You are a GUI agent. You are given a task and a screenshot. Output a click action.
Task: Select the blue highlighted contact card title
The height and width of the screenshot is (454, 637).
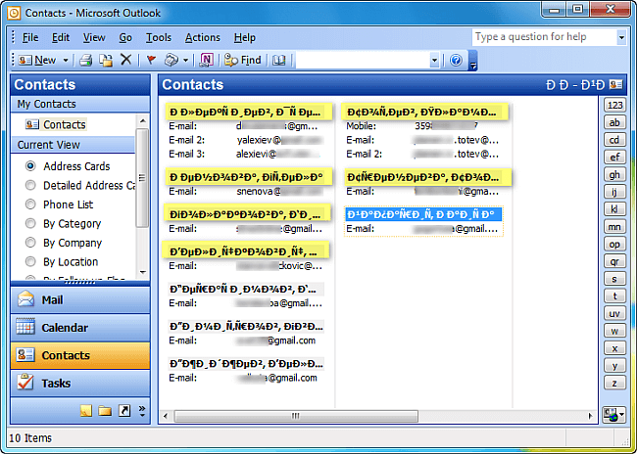pos(423,214)
